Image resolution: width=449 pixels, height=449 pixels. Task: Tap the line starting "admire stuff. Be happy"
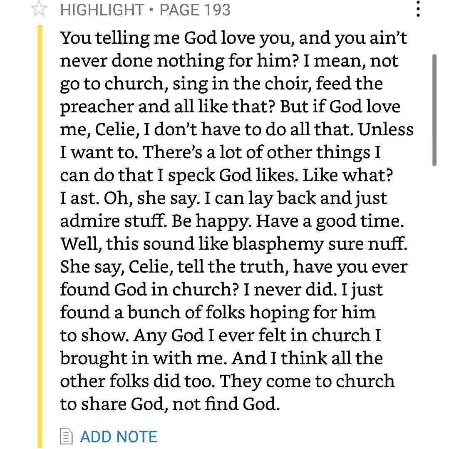click(x=232, y=221)
